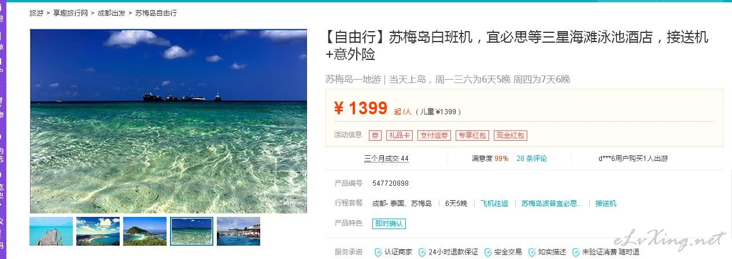Choose the green hill island thumbnail
This screenshot has height=259, width=732.
pos(145,231)
